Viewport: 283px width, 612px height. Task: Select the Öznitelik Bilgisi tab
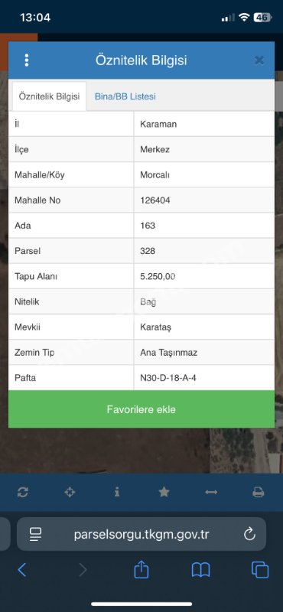coord(49,96)
